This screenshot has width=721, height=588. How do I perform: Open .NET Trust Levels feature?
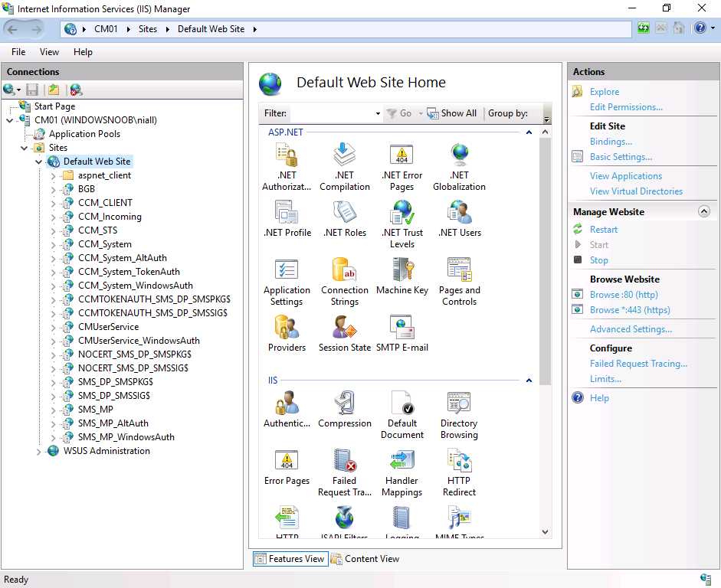402,224
